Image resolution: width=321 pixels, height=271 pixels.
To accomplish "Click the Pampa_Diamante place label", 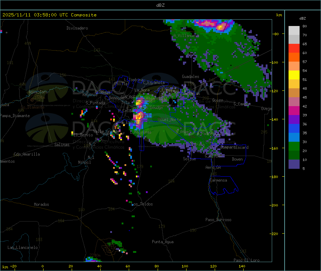I will pos(15,116).
